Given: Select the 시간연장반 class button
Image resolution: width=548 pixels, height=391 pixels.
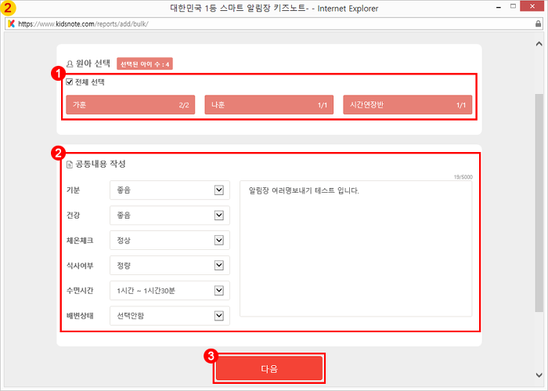Looking at the screenshot, I should click(408, 104).
